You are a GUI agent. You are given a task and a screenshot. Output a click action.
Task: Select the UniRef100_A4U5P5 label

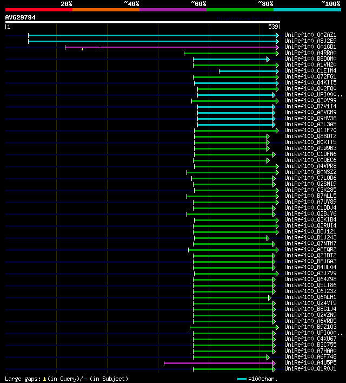310,363
